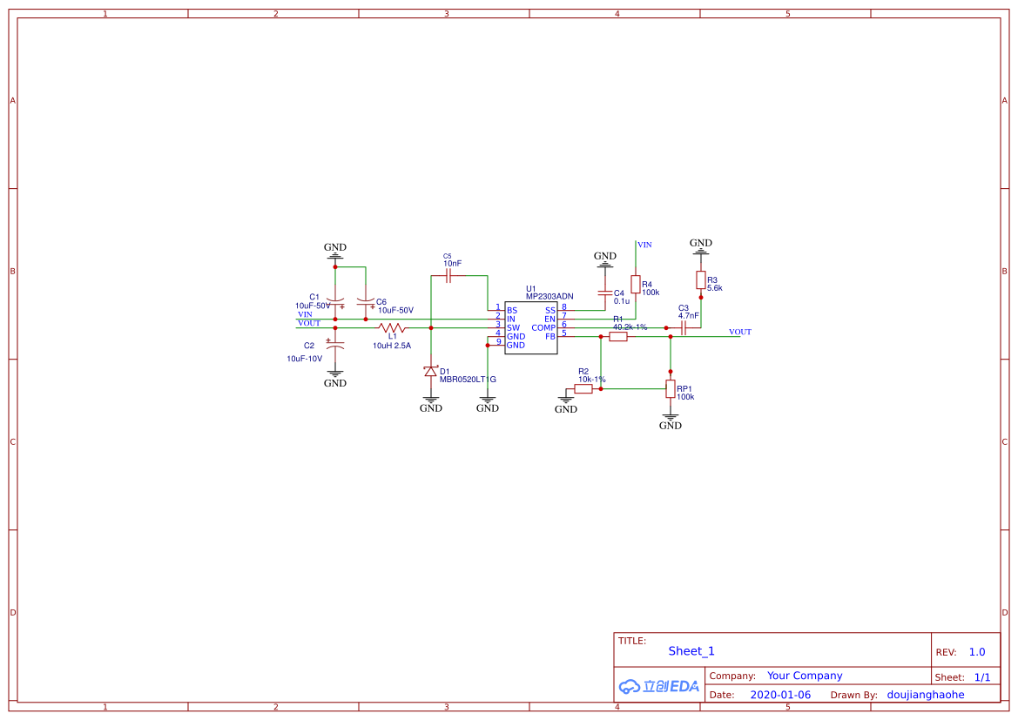Click the 'Sheet_1' title text
Viewport: 1018px width, 720px height.
(x=691, y=651)
